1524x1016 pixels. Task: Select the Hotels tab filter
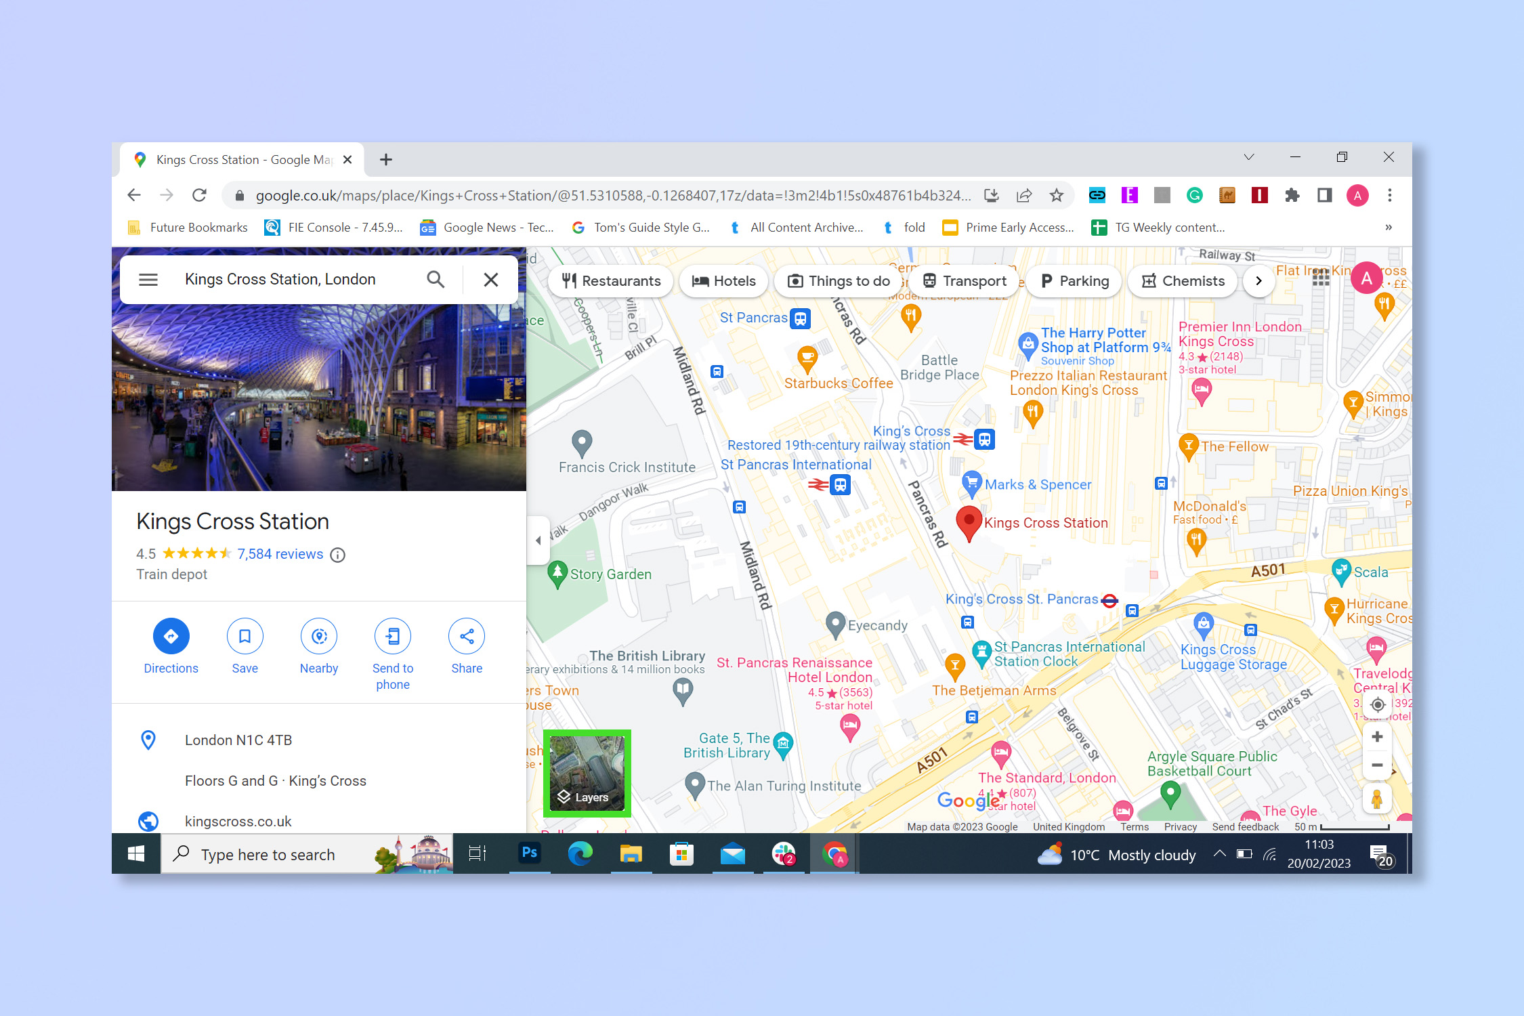click(723, 280)
